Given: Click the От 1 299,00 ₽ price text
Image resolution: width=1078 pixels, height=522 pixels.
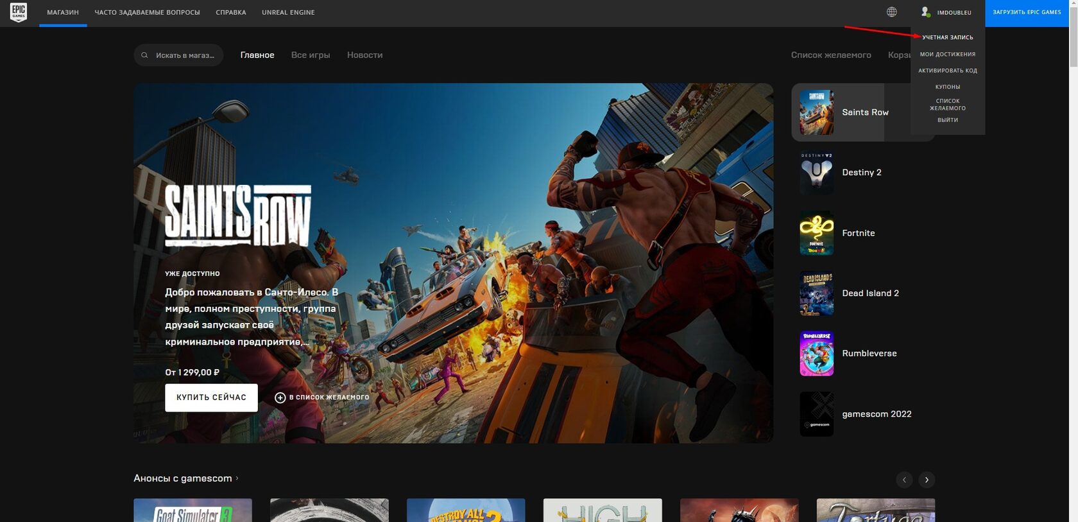Looking at the screenshot, I should [x=192, y=372].
